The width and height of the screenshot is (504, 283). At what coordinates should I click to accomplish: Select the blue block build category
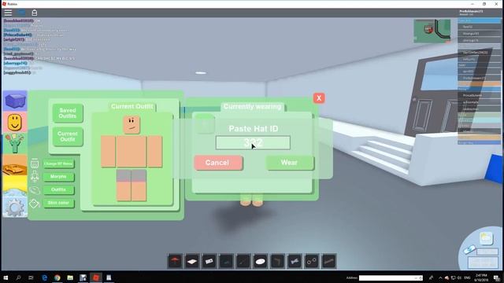[x=15, y=101]
